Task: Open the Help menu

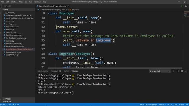Action: [x=44, y=2]
